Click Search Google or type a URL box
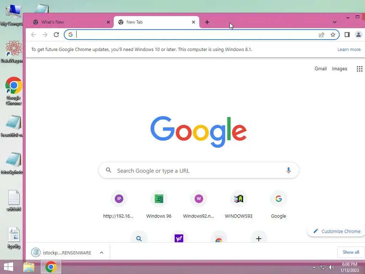Viewport: 365px width, 274px height. (199, 170)
